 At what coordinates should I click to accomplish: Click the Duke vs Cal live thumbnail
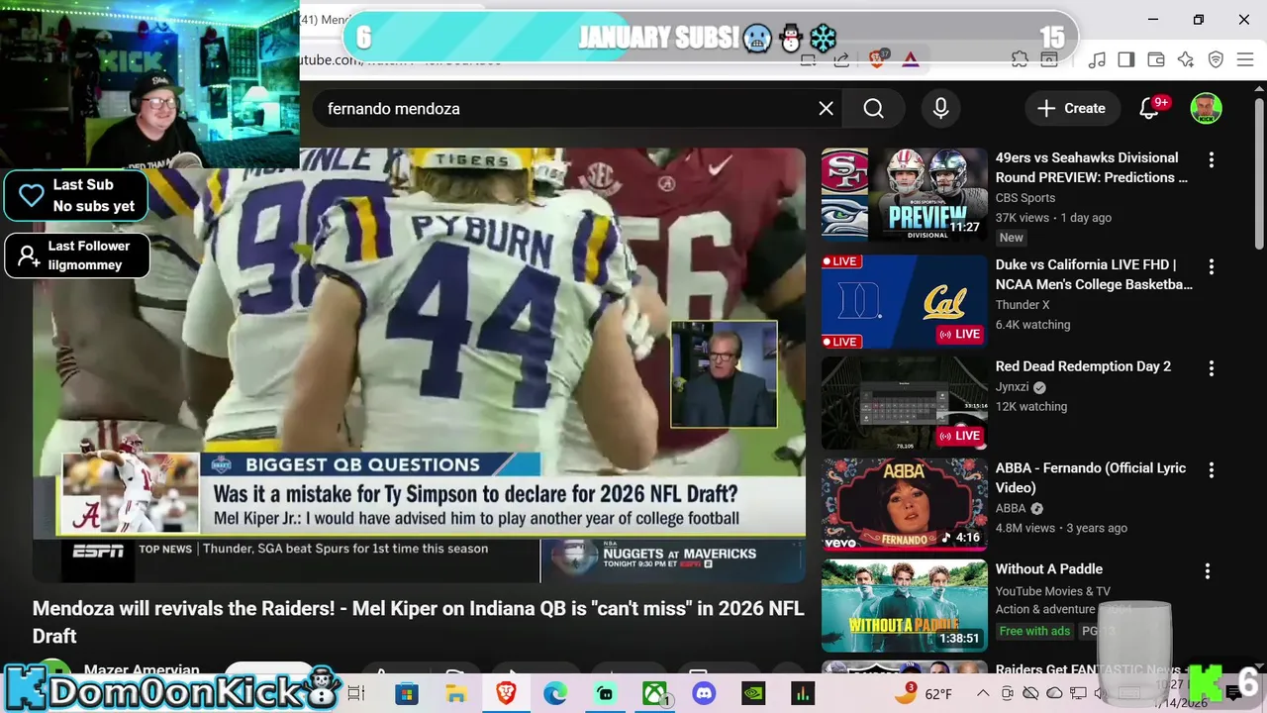904,302
